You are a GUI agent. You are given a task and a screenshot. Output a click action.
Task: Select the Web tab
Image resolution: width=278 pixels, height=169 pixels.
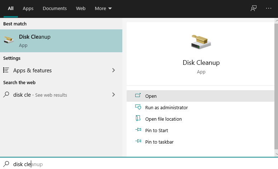81,9
